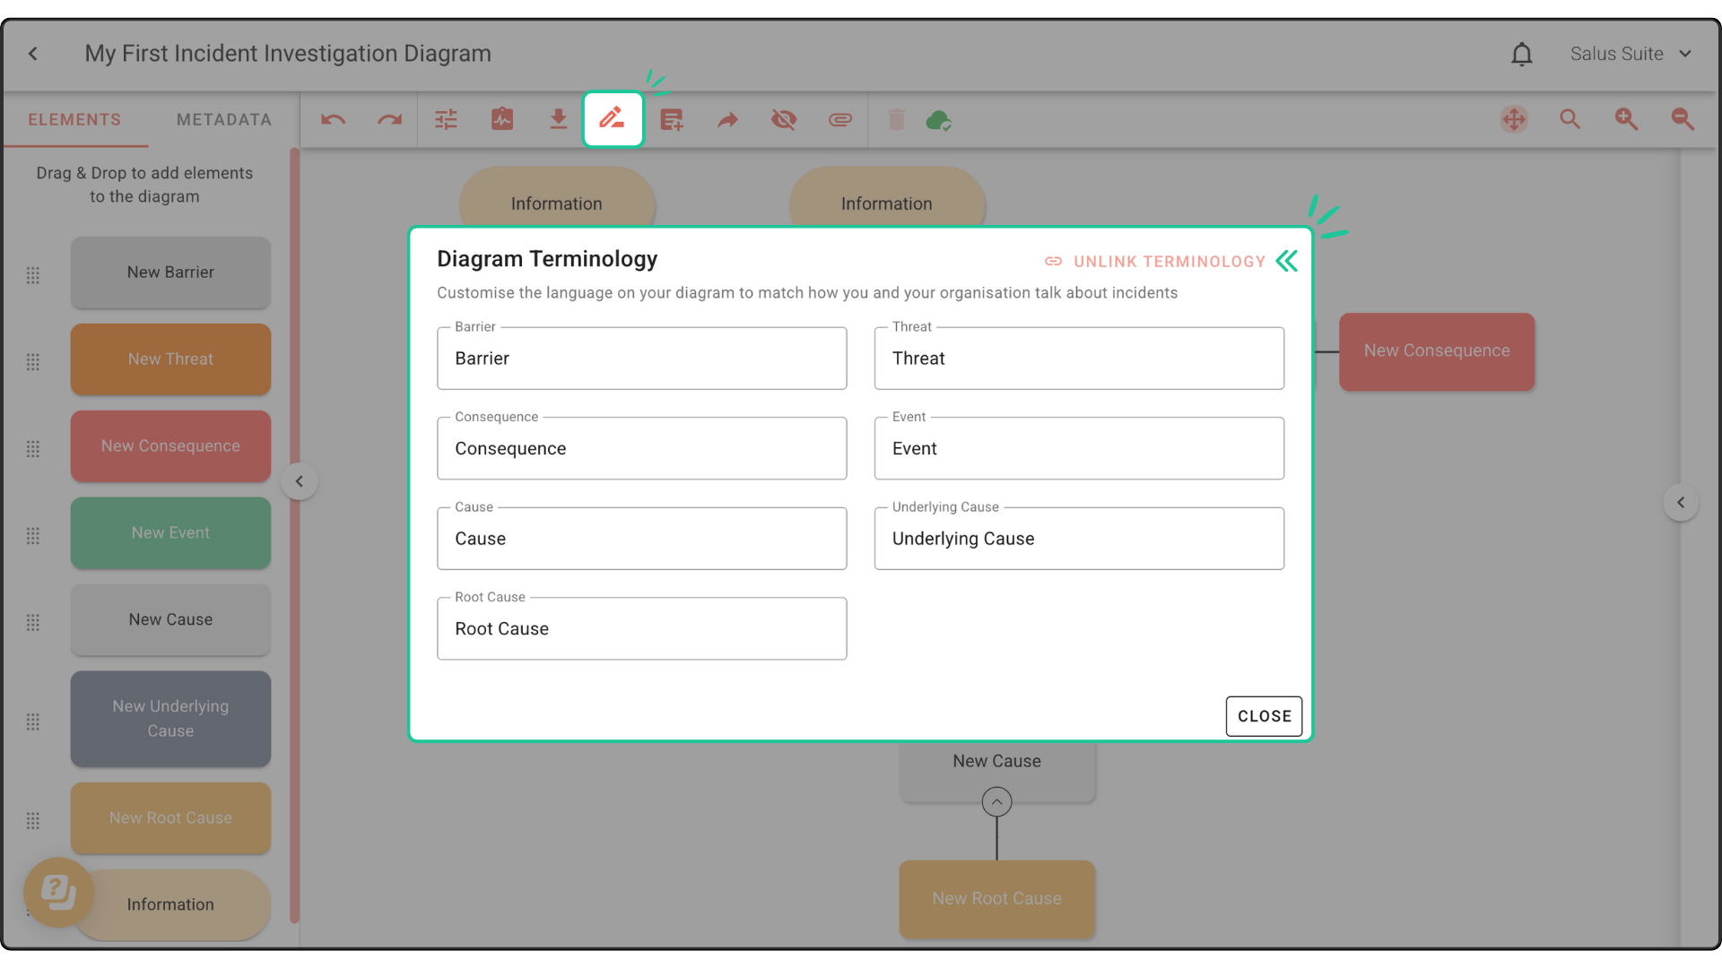The height and width of the screenshot is (968, 1722).
Task: Click the redo arrow icon
Action: [389, 119]
